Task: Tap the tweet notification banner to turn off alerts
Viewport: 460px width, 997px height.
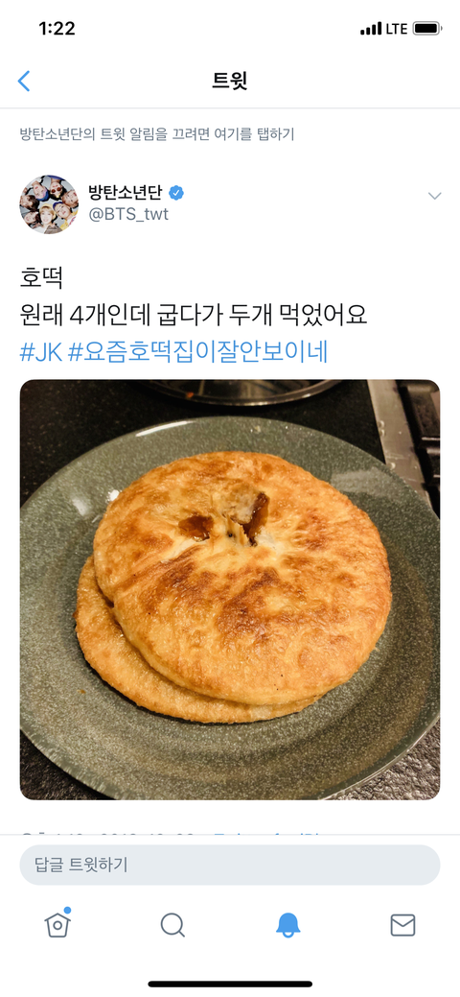Action: click(157, 134)
